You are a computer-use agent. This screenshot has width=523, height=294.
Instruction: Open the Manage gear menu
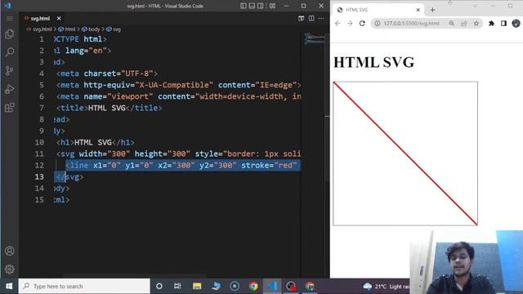[x=10, y=269]
